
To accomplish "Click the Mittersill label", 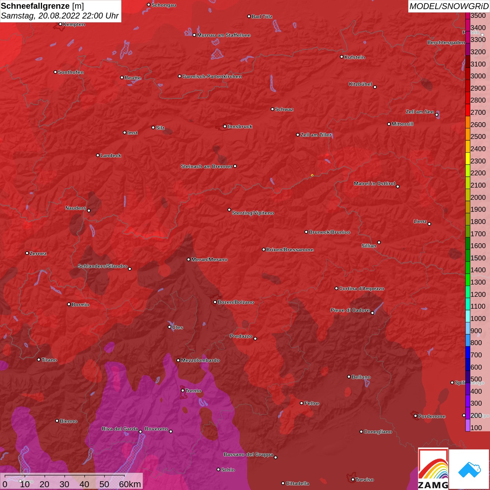I will (x=402, y=124).
